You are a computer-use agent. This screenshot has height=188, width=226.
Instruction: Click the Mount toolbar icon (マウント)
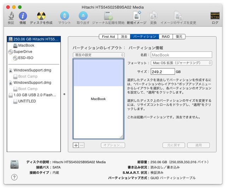tap(64, 16)
